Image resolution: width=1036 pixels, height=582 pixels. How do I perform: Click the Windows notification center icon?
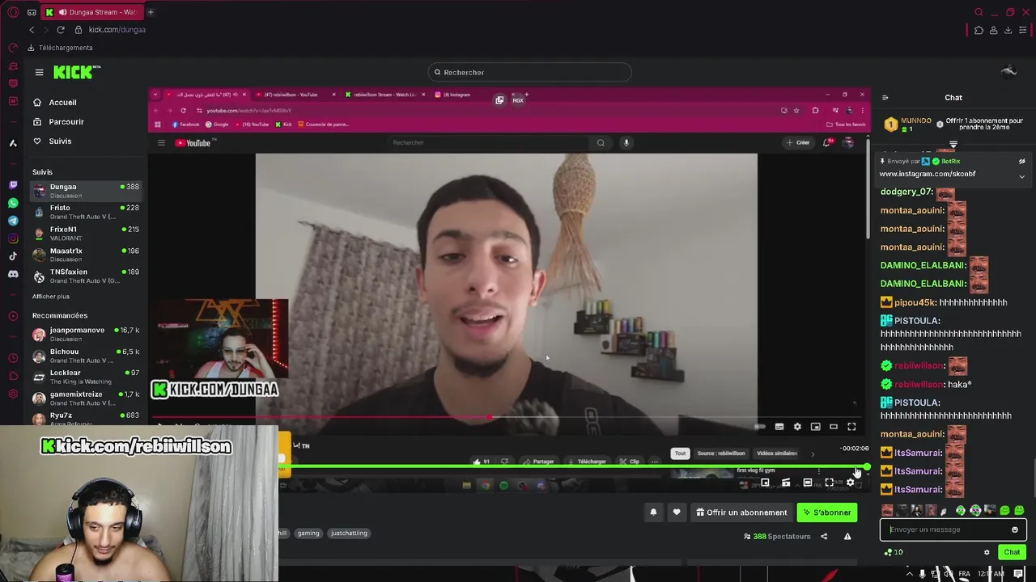[x=1019, y=573]
